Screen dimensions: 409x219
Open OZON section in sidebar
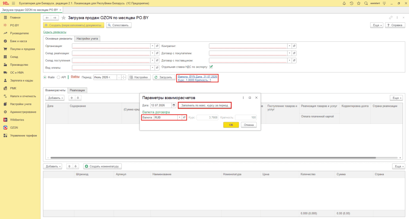[14, 128]
